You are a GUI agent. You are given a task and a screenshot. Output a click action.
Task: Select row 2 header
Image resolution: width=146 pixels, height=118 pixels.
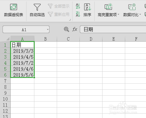5,51
